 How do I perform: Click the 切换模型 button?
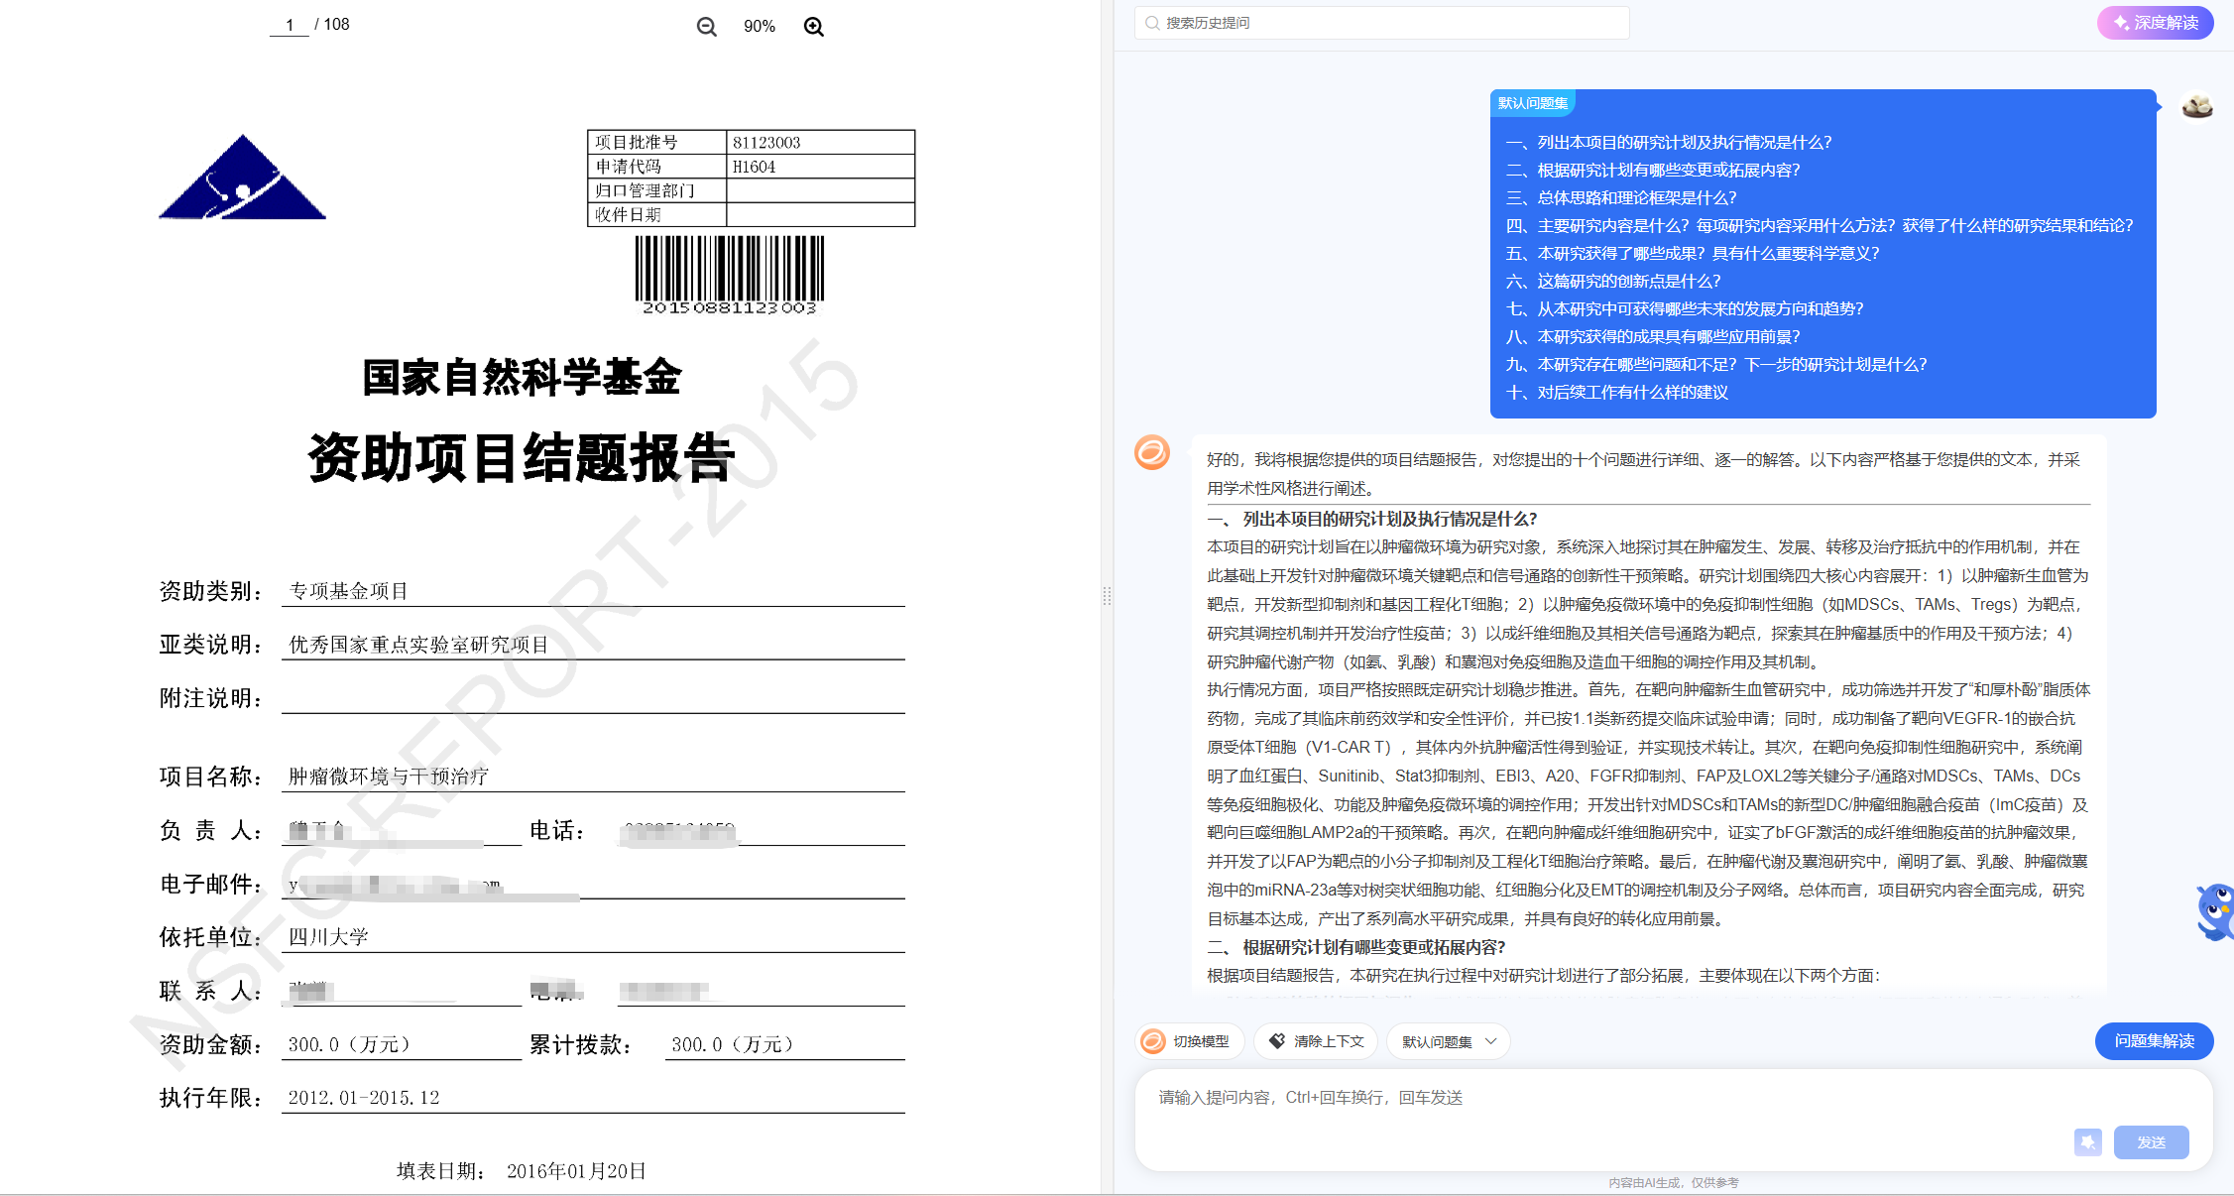pos(1187,1041)
